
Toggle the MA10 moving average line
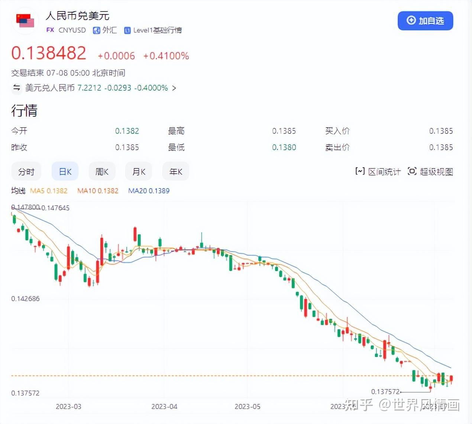(x=97, y=191)
